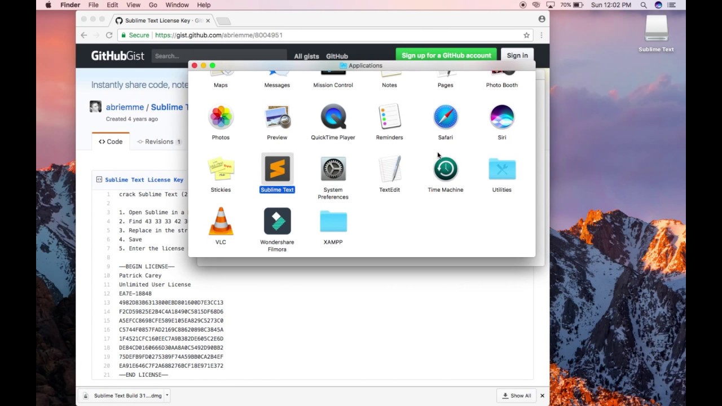
Task: Open the Preview app icon
Action: point(277,117)
